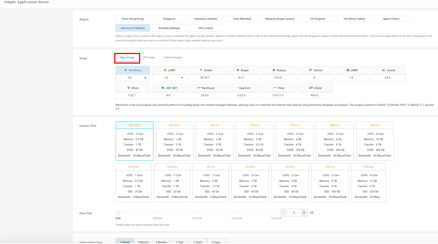
Task: Open the WordPress 5.8 version dropdown
Action: click(x=133, y=78)
